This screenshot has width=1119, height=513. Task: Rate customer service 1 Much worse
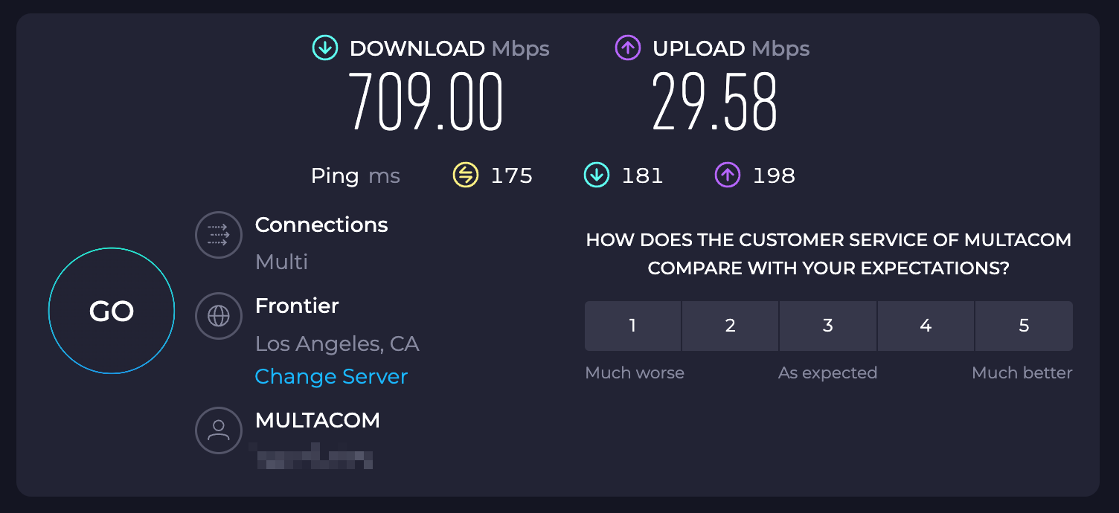[632, 326]
